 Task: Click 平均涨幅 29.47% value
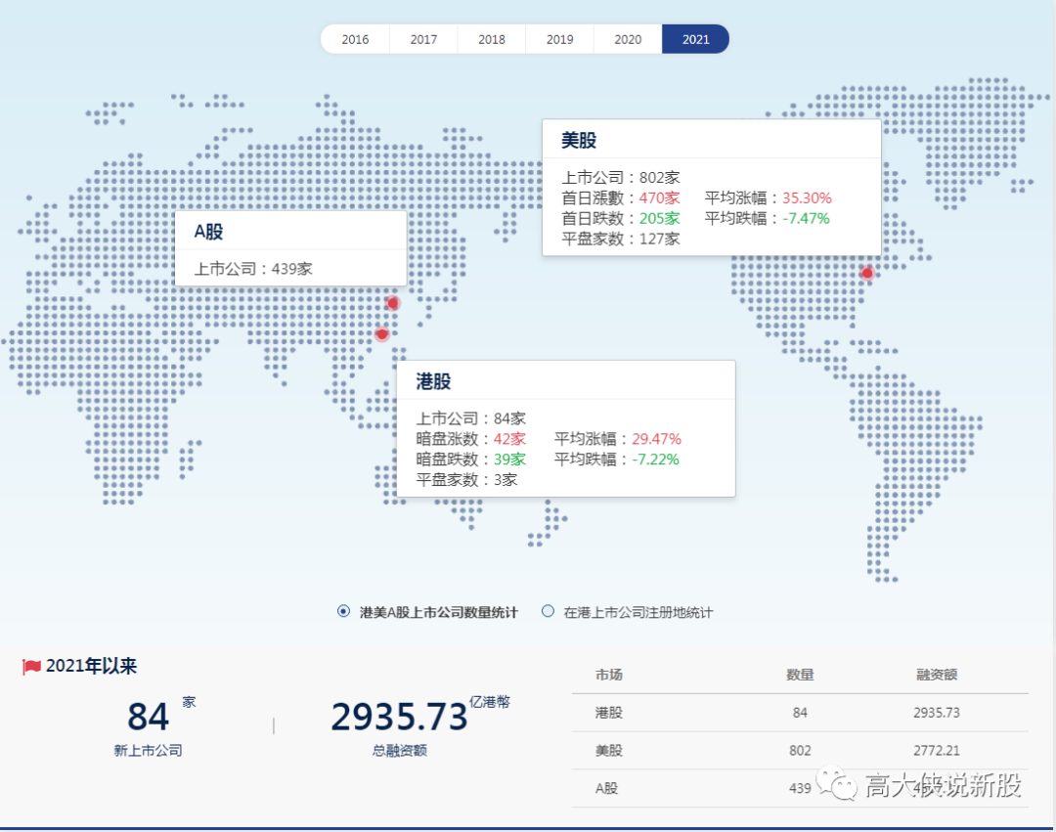coord(657,439)
